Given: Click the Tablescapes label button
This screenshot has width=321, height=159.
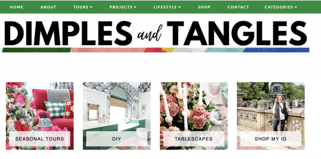Looking at the screenshot, I should 193,139.
